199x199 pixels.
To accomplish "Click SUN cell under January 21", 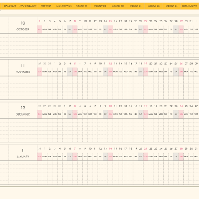I will (146, 157).
